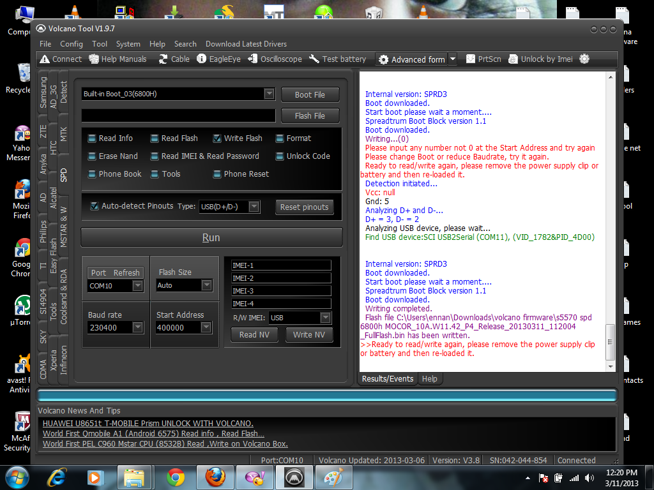The image size is (654, 490).
Task: Click the Write NV button
Action: coord(309,334)
